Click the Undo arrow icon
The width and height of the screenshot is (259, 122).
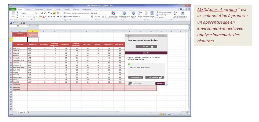coord(13,23)
